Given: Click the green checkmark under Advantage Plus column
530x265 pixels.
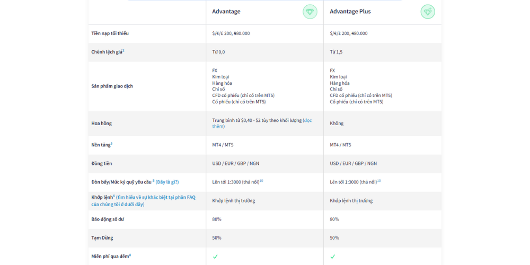Looking at the screenshot, I should [333, 257].
